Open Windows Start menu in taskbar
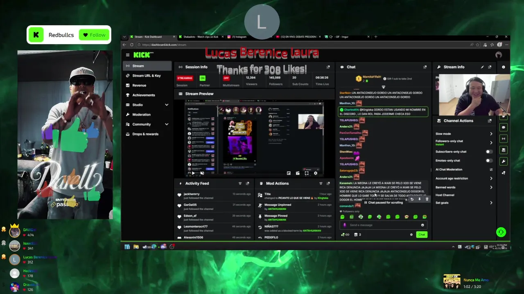This screenshot has height=294, width=524. [127, 247]
